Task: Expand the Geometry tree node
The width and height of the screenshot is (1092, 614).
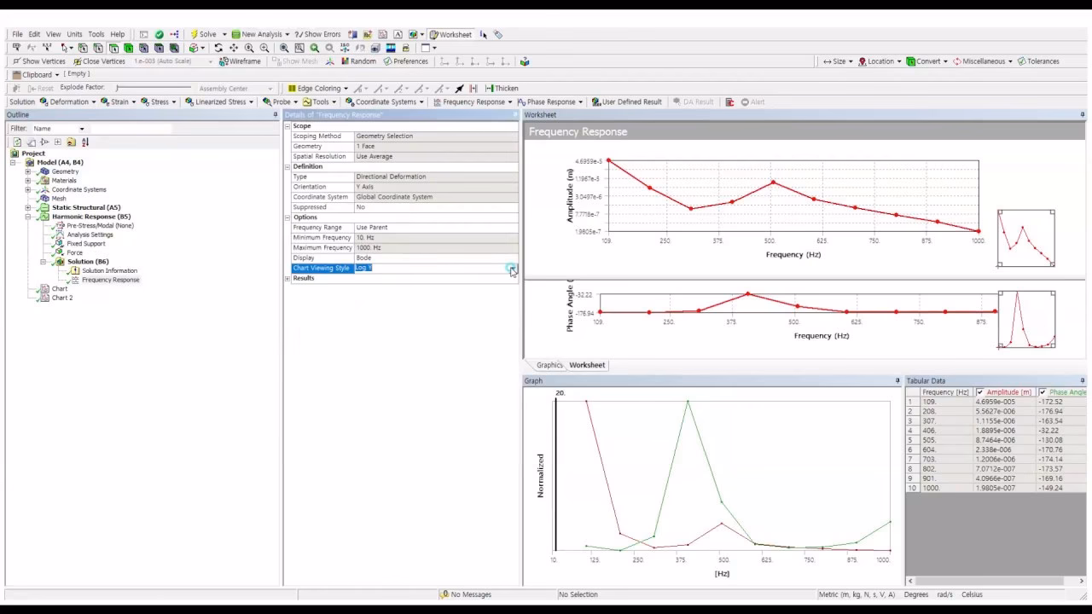Action: (x=28, y=171)
